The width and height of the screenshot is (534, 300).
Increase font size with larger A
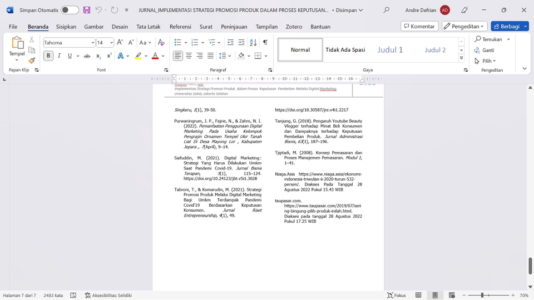click(x=120, y=43)
